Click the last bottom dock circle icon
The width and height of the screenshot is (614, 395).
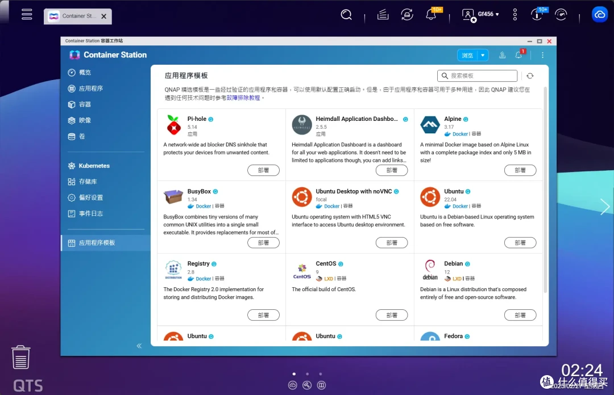321,385
